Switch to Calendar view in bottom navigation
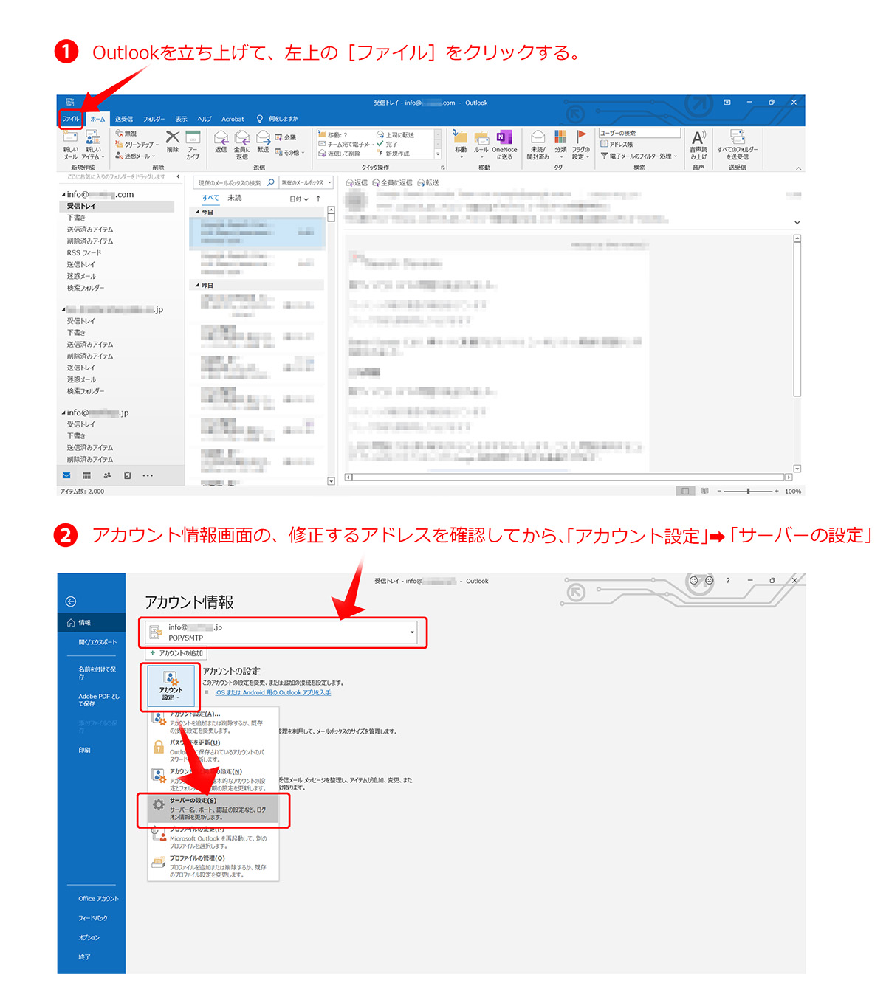 point(86,476)
